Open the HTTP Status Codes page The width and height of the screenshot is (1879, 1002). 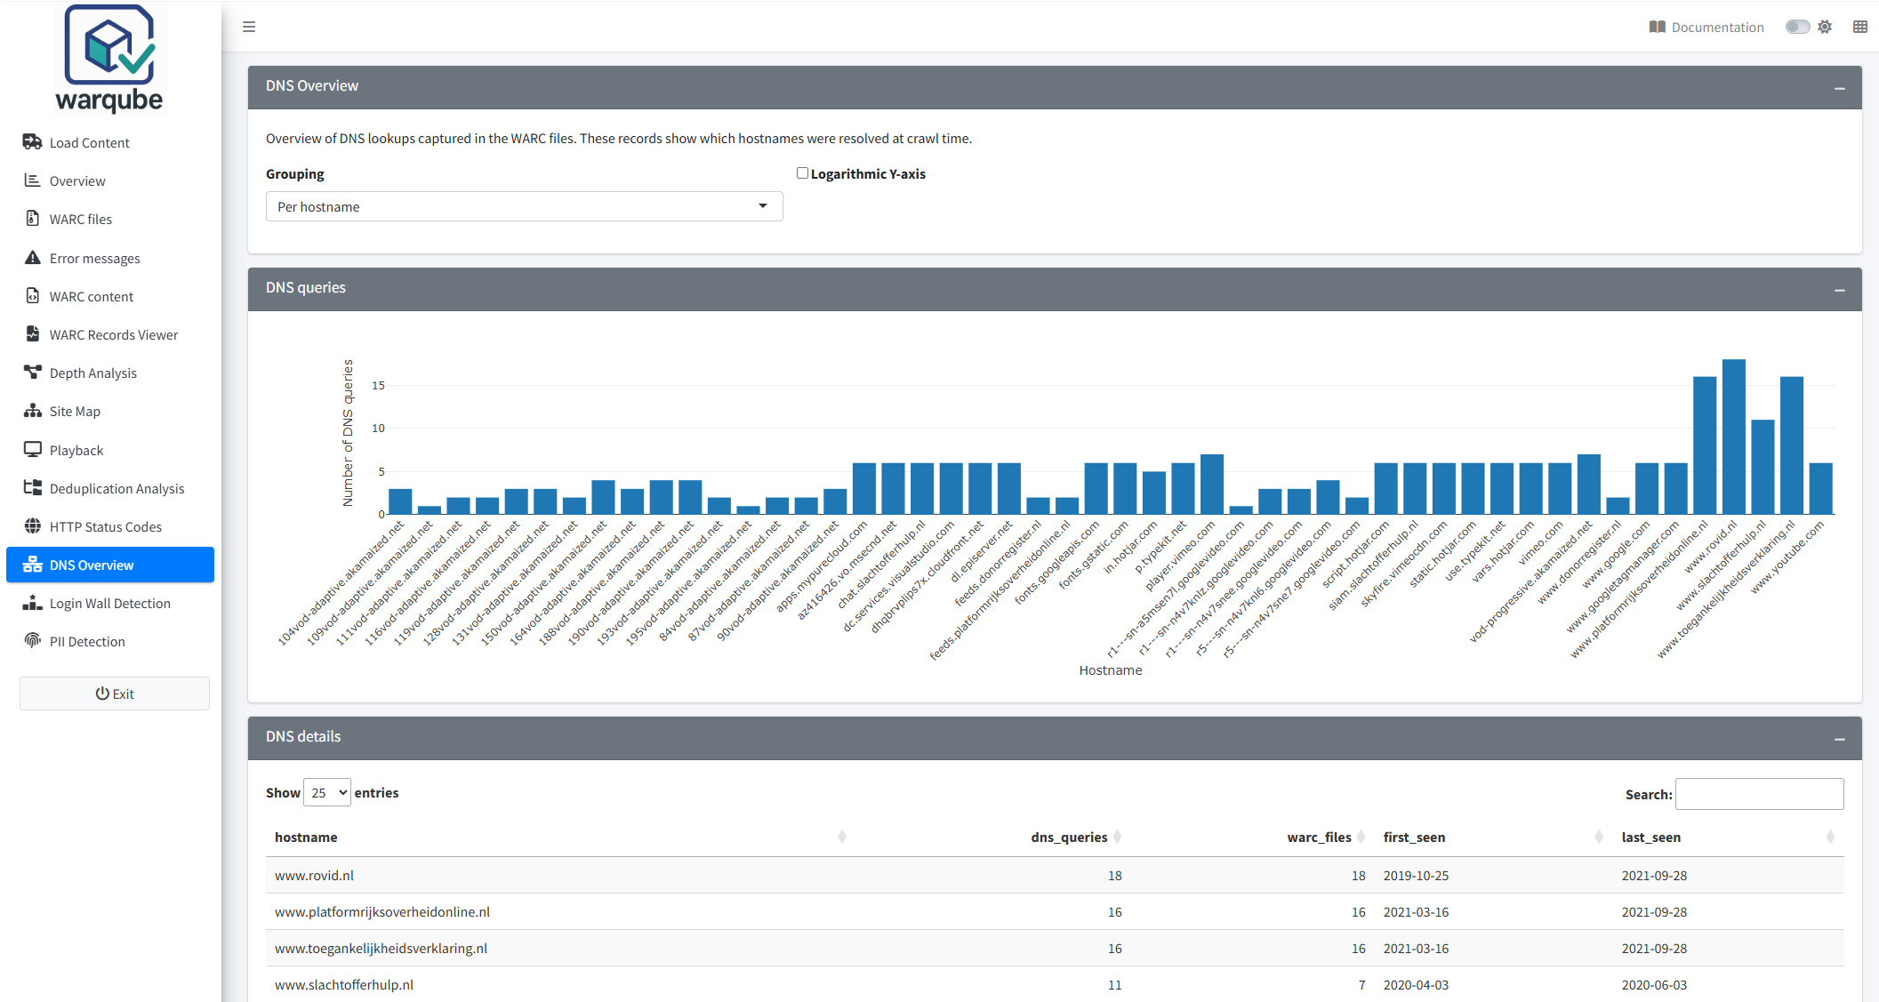(110, 526)
